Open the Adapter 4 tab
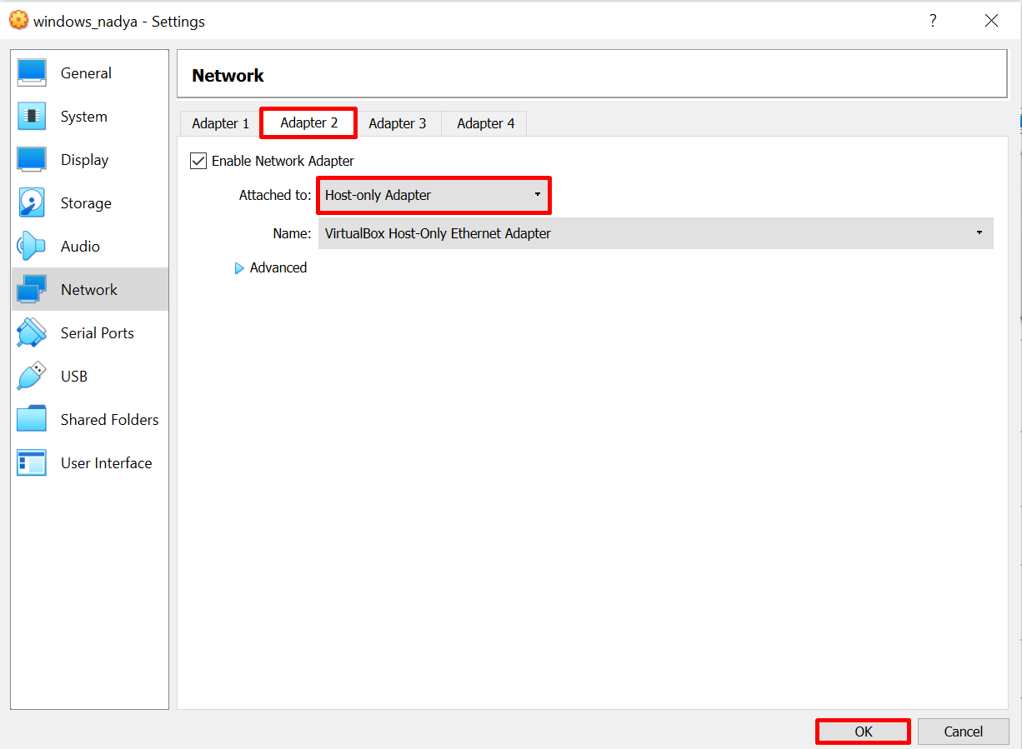 click(485, 123)
